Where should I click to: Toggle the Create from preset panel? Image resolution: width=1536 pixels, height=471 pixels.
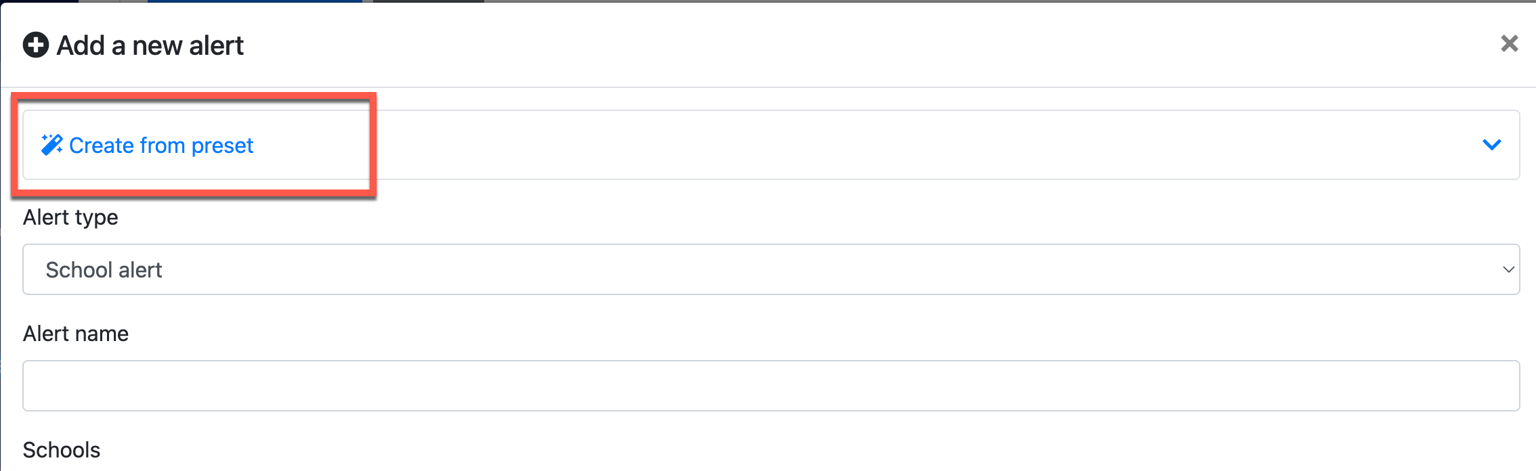tap(771, 145)
